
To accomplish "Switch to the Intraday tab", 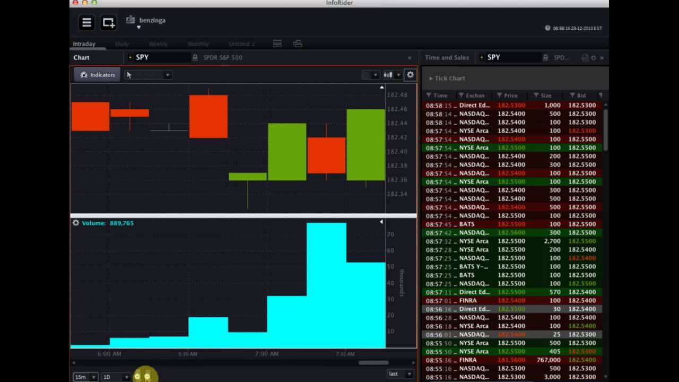I will pos(84,44).
